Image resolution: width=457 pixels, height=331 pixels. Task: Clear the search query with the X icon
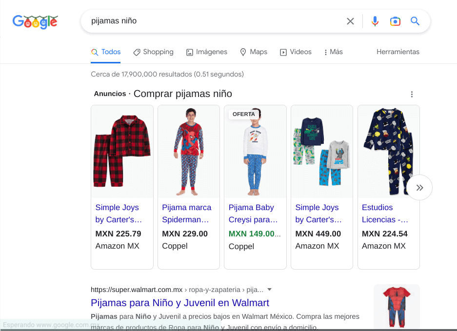(350, 21)
